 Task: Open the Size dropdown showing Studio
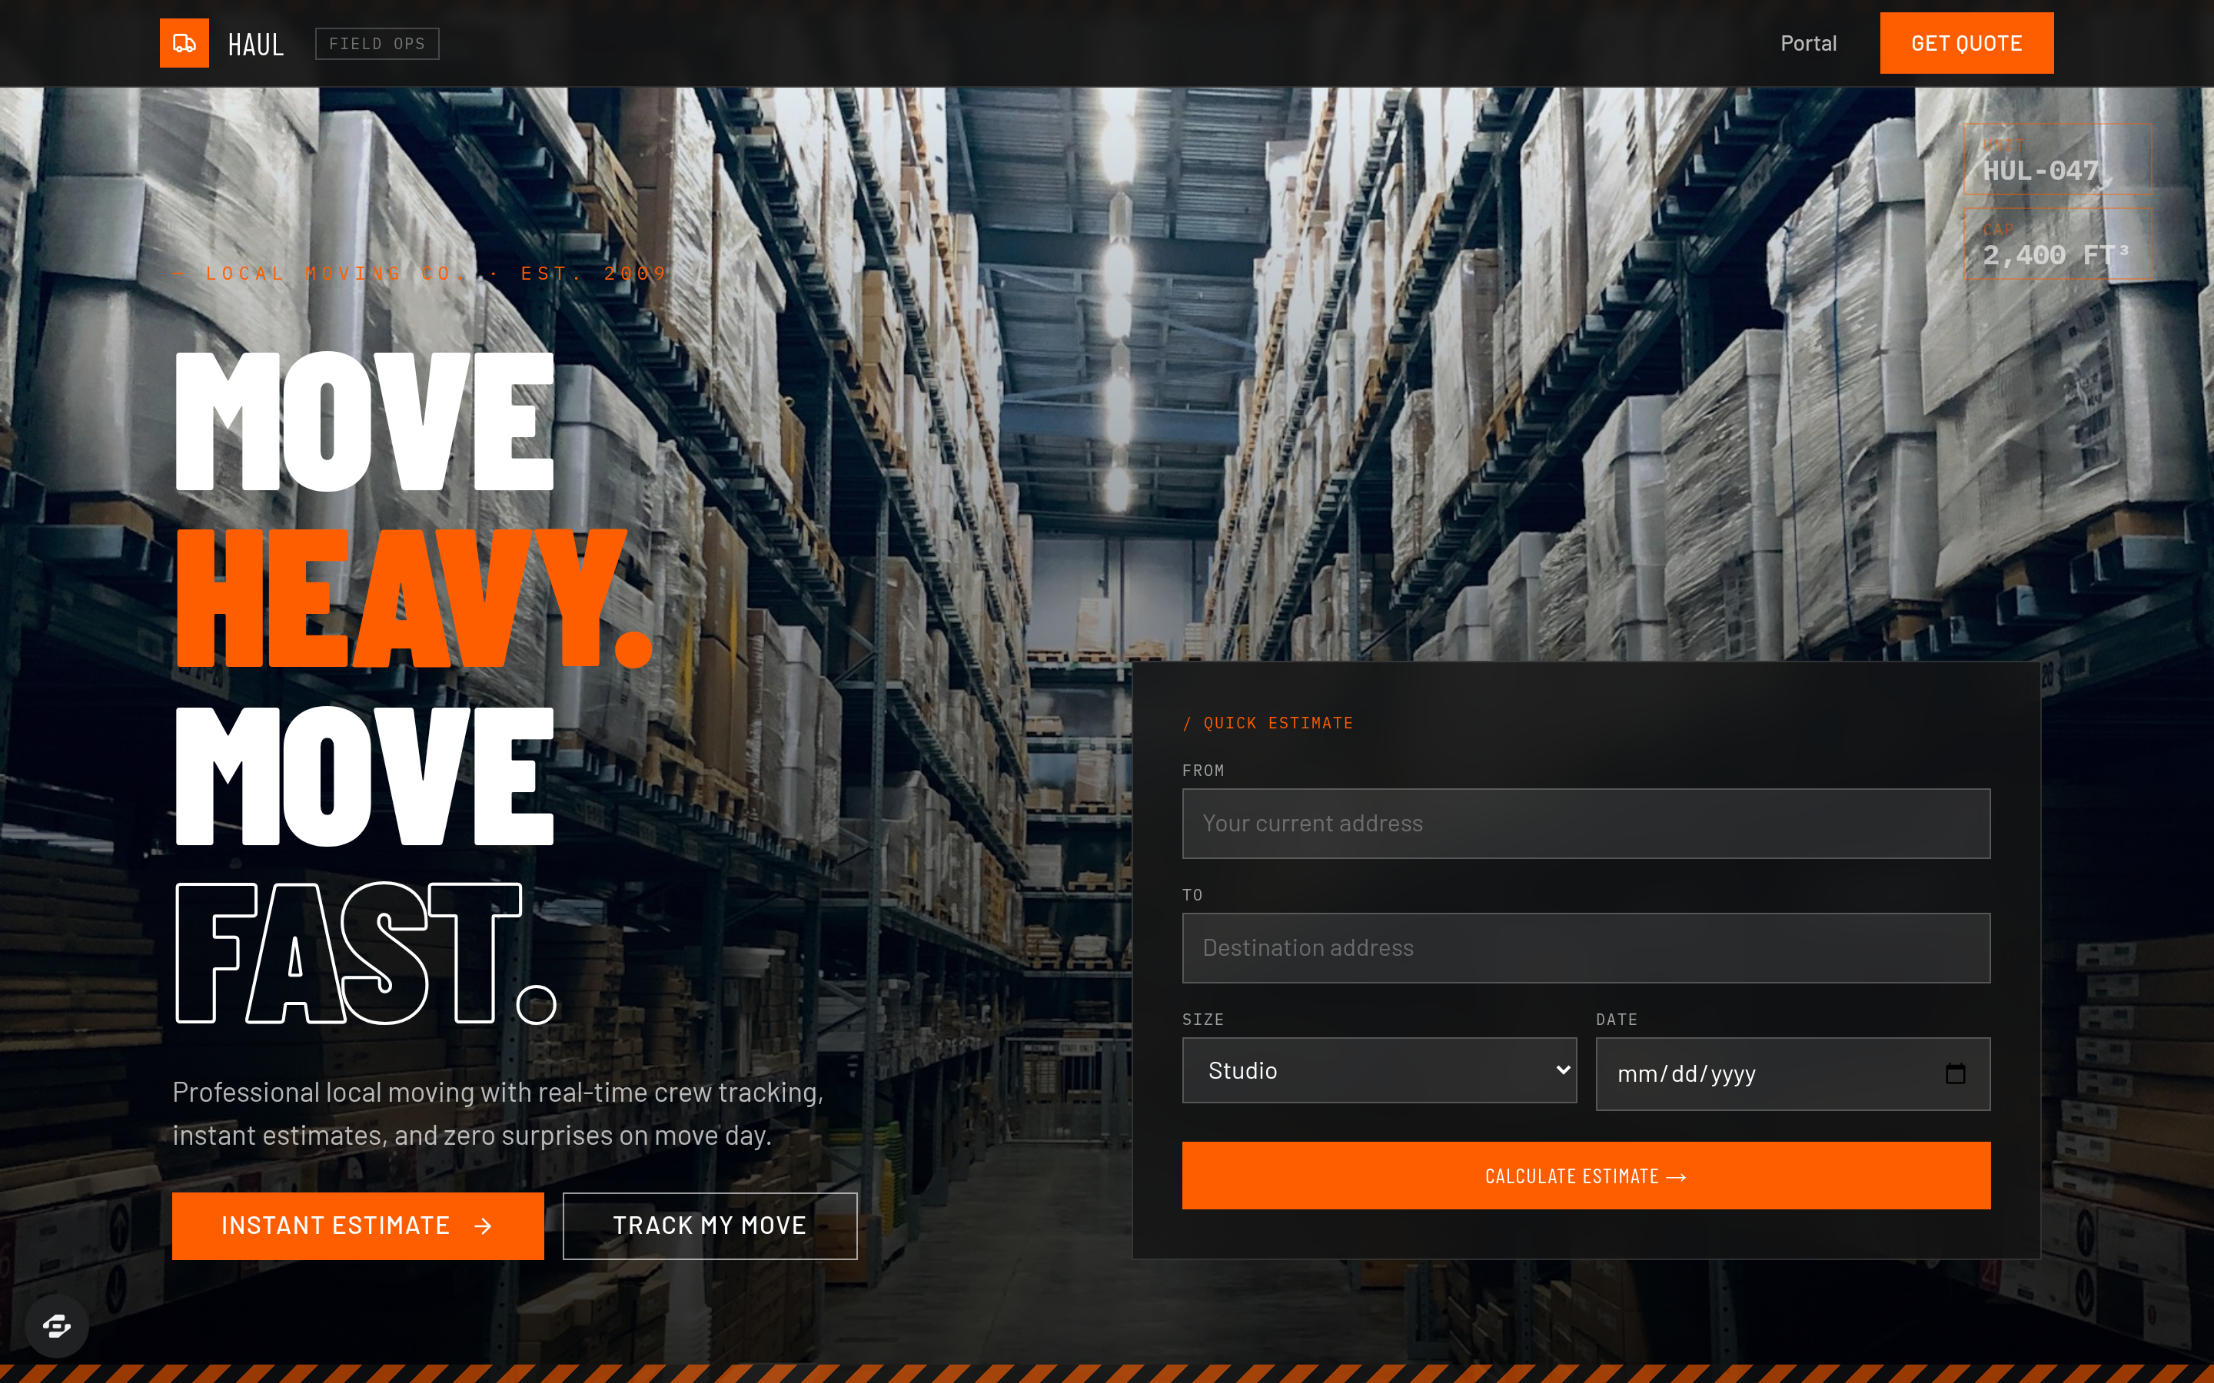point(1378,1070)
